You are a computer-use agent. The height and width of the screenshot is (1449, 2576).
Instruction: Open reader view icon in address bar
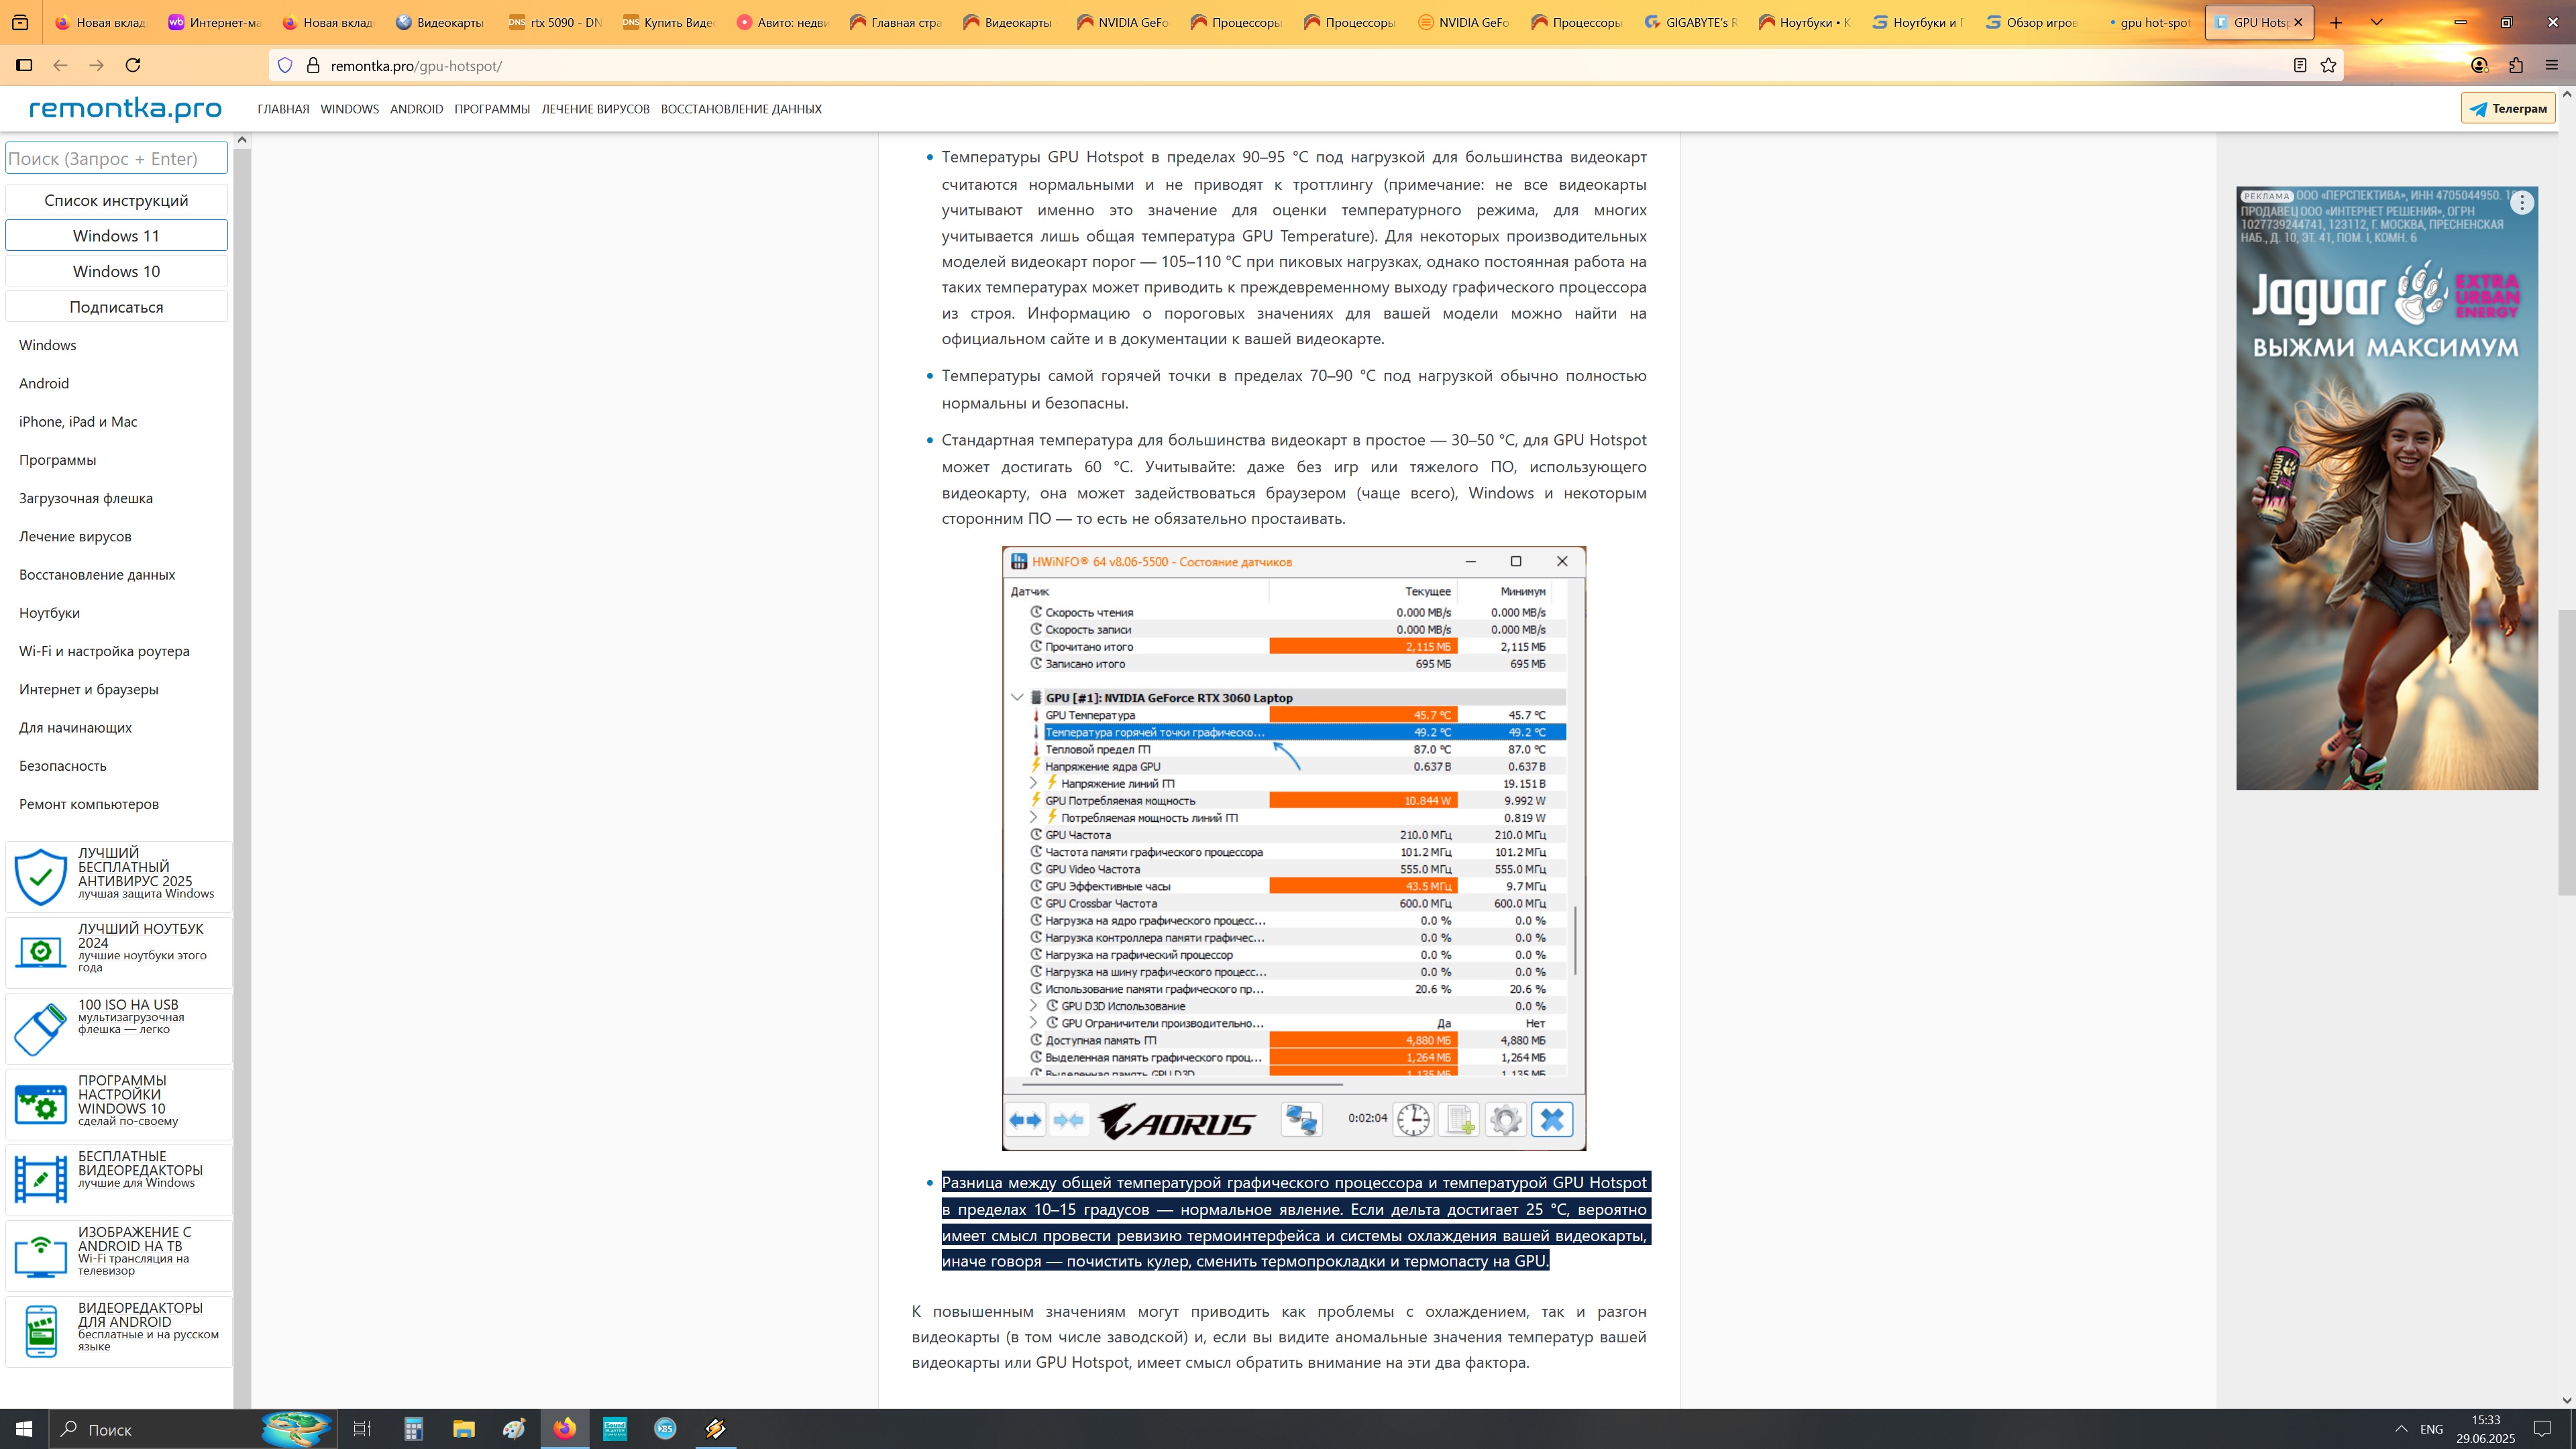2299,65
